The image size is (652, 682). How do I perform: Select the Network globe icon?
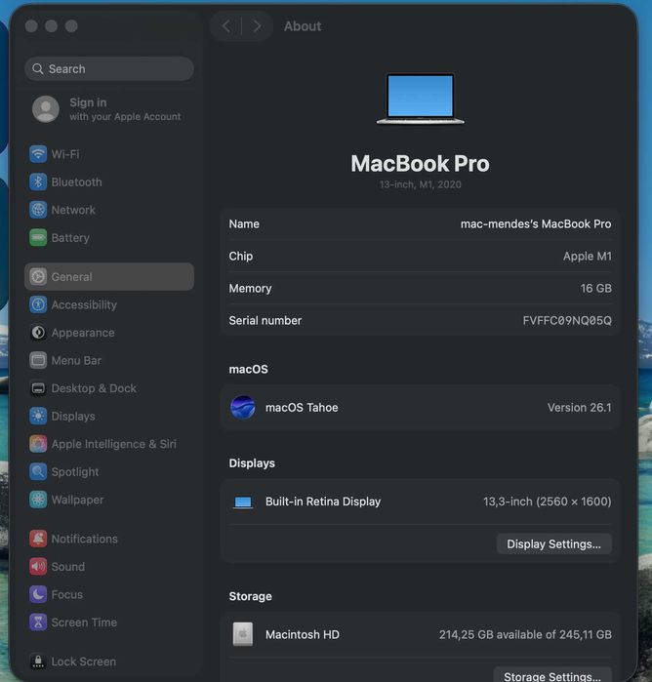(38, 210)
